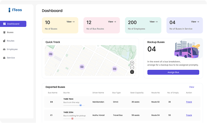Zoom in on the Quick Track map
Viewport: 207px width, 123px height.
click(x=132, y=63)
